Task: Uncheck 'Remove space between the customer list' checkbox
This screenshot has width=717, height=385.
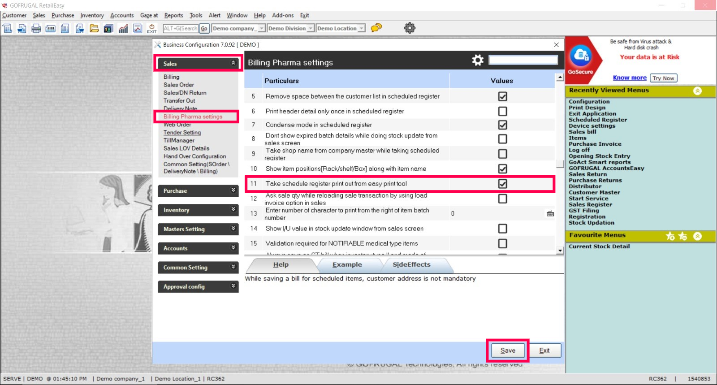Action: coord(503,96)
